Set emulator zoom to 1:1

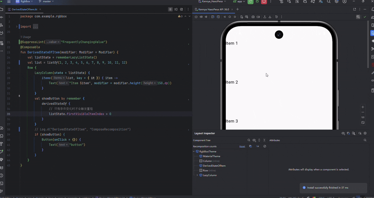pos(363,117)
